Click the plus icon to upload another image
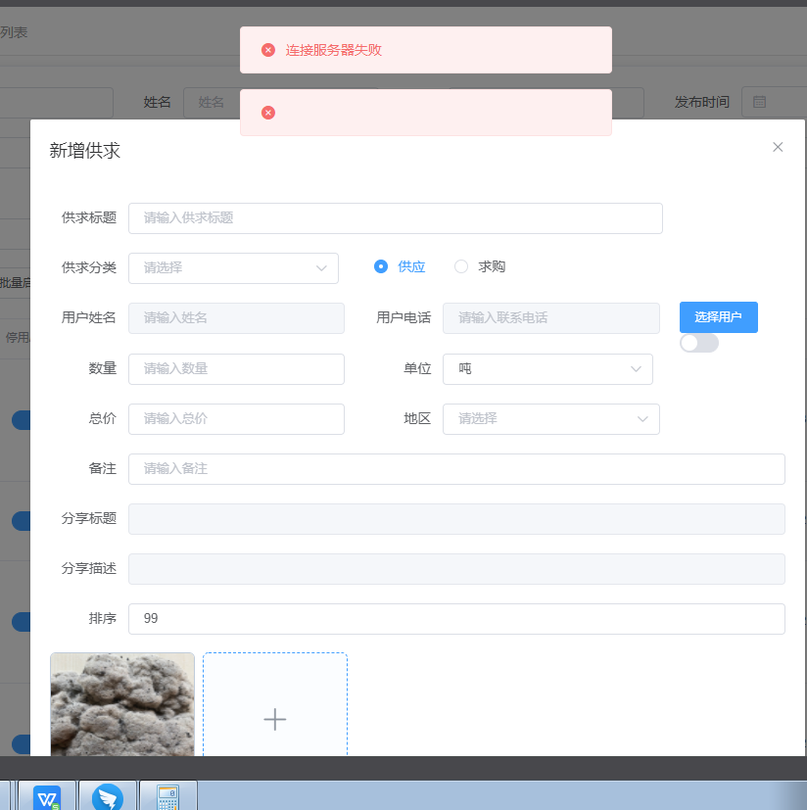This screenshot has width=807, height=810. [x=275, y=719]
